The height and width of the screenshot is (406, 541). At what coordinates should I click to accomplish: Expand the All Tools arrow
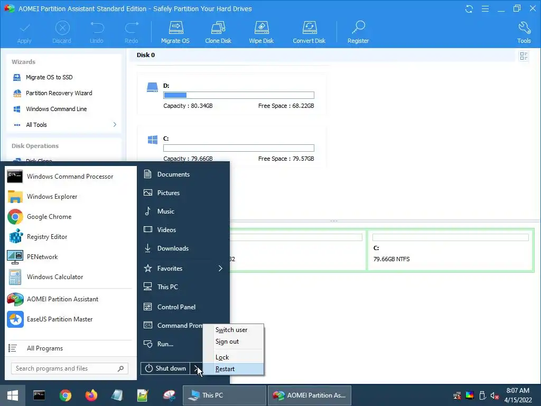click(x=115, y=125)
